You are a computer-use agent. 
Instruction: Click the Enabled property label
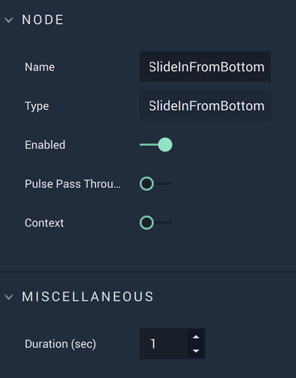(x=45, y=145)
